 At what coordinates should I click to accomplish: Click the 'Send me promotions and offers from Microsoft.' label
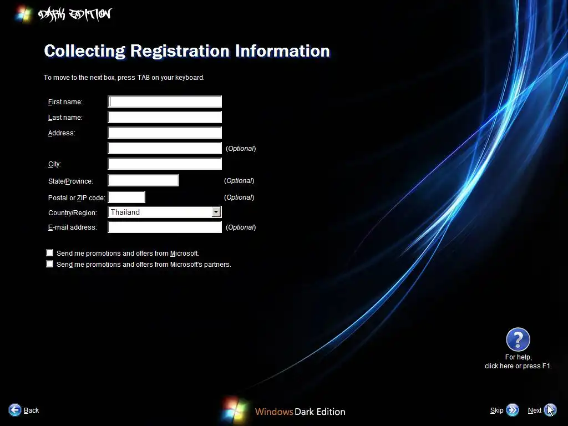pyautogui.click(x=128, y=253)
